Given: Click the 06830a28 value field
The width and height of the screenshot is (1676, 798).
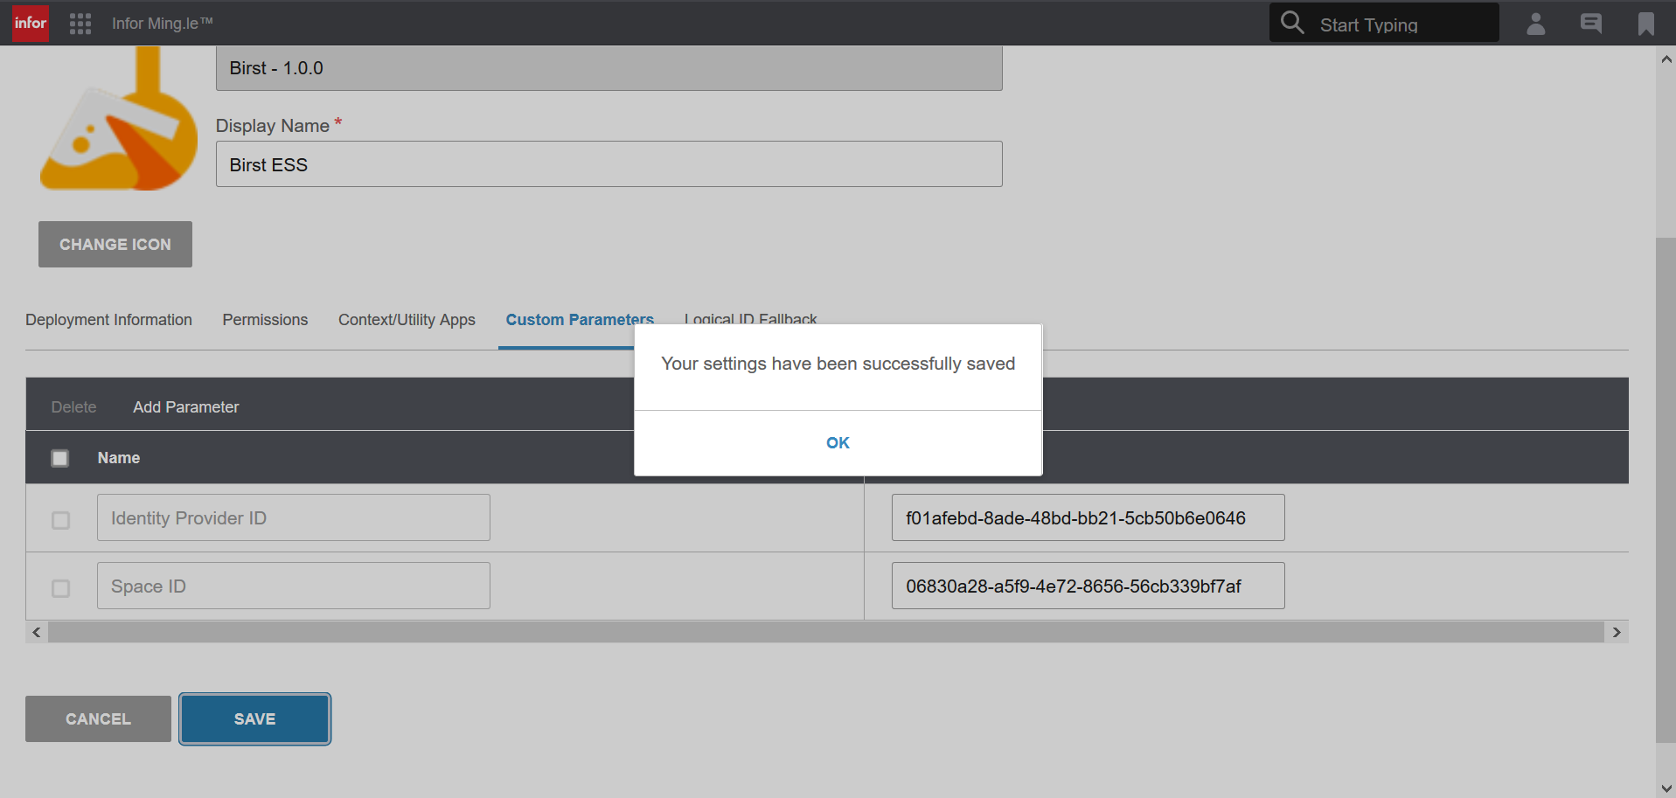Looking at the screenshot, I should (x=1088, y=586).
